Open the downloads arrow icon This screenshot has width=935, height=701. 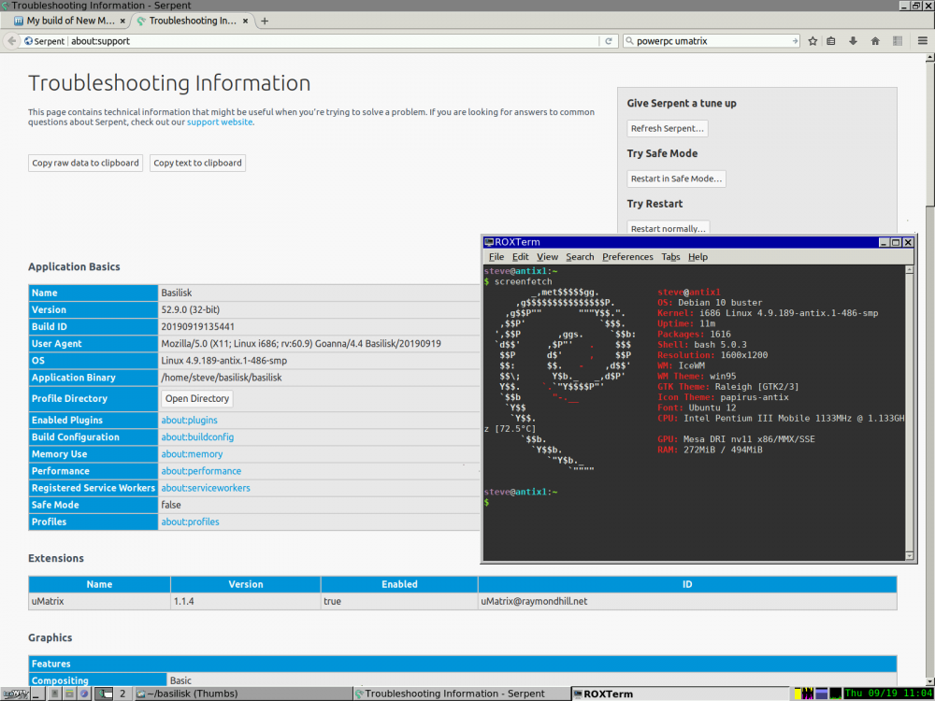854,41
